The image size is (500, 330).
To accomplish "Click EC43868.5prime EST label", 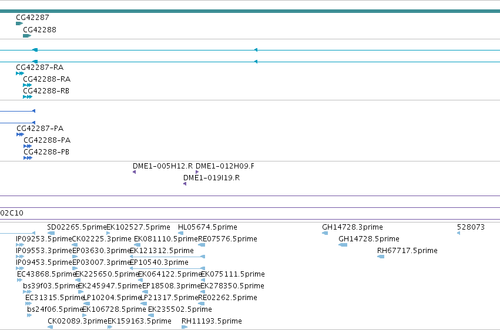I will tap(46, 274).
